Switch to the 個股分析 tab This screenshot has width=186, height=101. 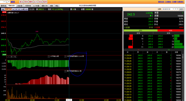coord(45,6)
